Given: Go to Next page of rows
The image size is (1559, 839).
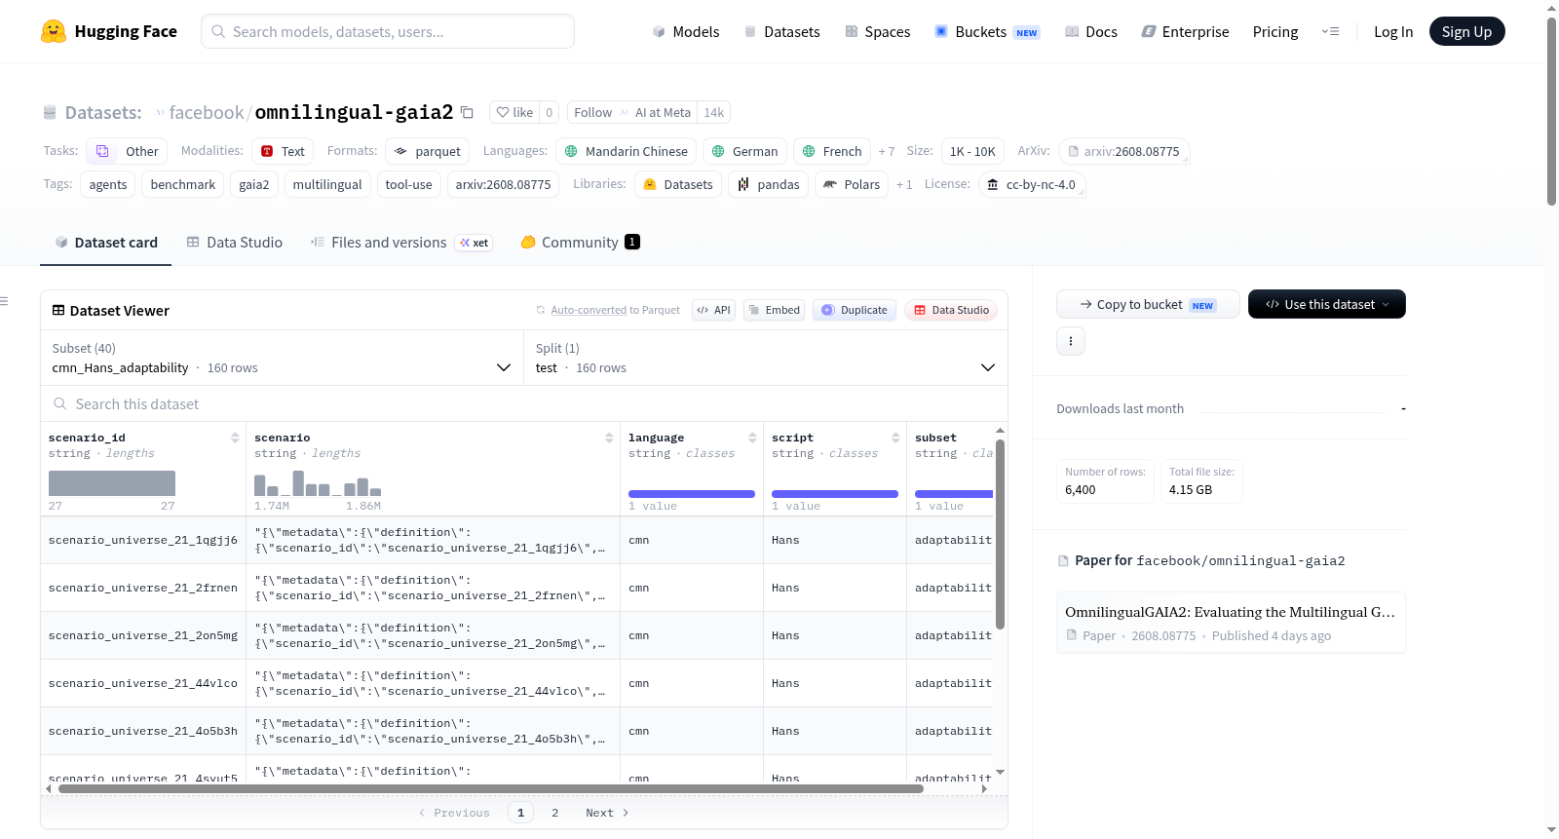Looking at the screenshot, I should point(607,813).
